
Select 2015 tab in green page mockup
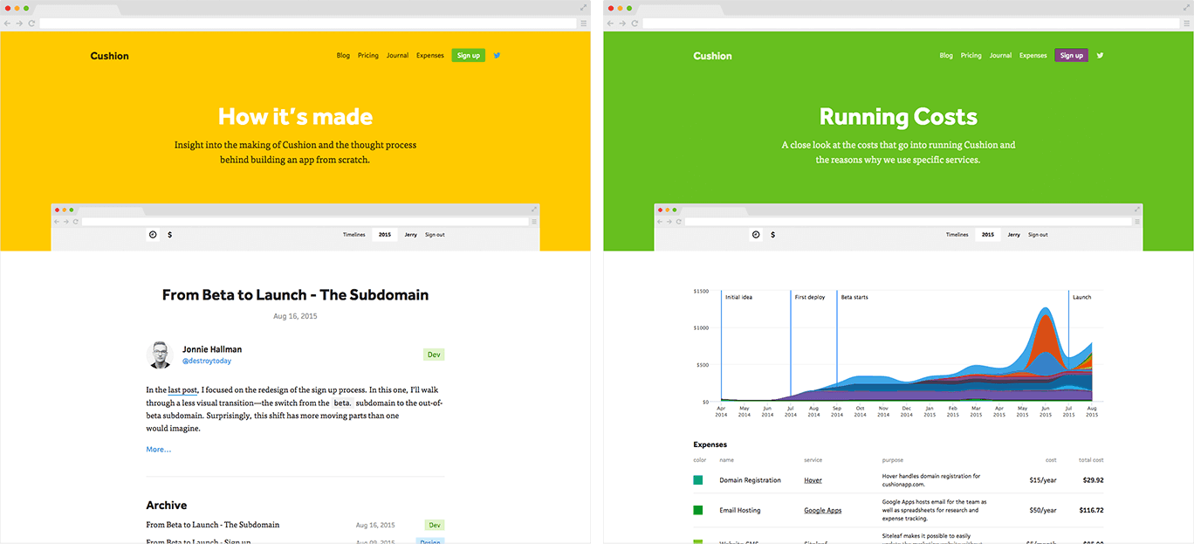click(988, 235)
